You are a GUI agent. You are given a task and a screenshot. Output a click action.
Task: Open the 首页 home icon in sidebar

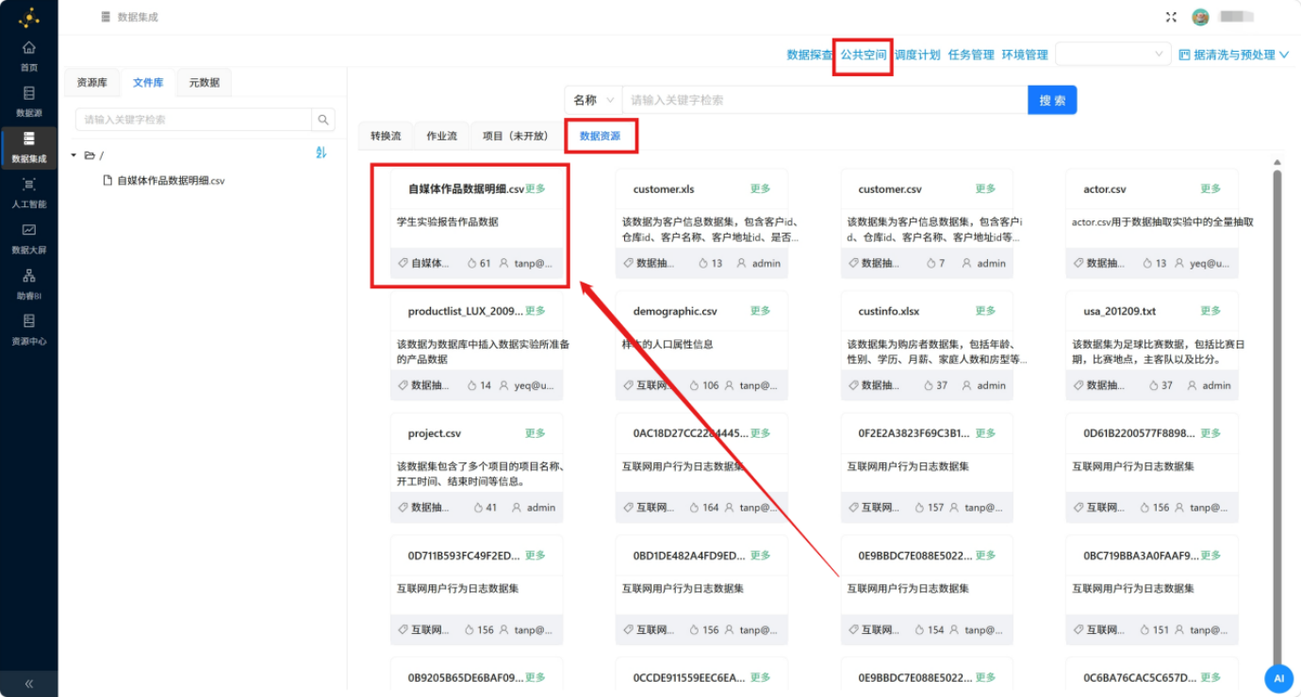point(29,47)
